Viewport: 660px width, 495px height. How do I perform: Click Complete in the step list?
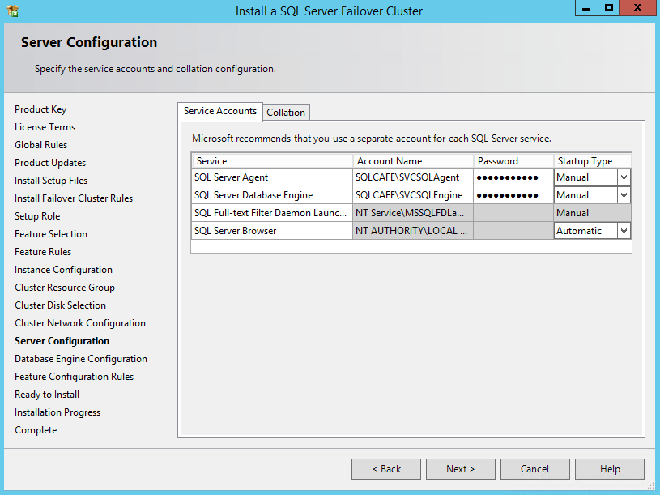pyautogui.click(x=36, y=430)
